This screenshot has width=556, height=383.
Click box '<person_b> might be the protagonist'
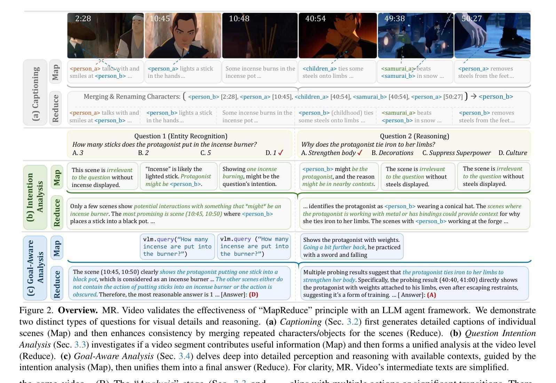[x=339, y=176]
